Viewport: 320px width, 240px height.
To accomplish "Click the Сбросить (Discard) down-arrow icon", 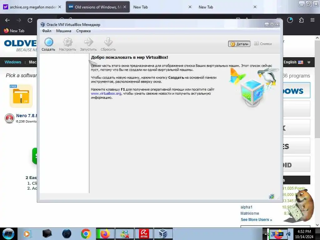I will click(x=108, y=44).
